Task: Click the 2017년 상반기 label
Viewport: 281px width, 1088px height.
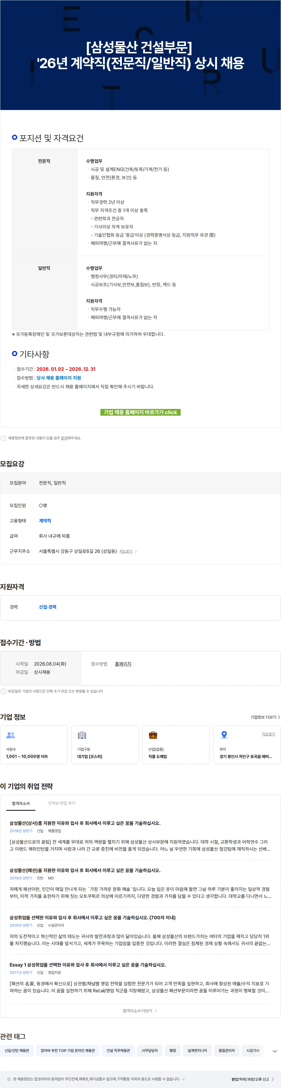Action: 21,973
